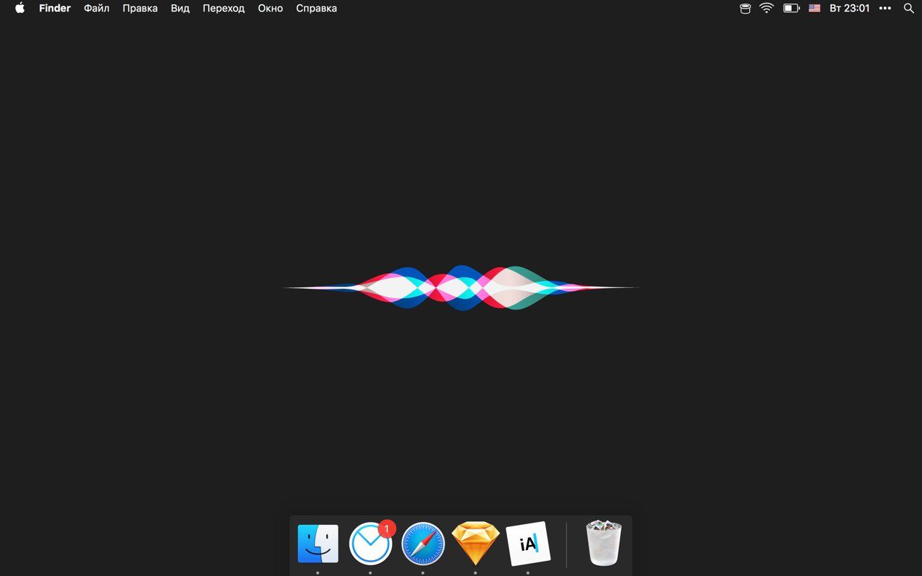Launch Finder from the Dock
Screen dimensions: 922x576
pyautogui.click(x=318, y=544)
